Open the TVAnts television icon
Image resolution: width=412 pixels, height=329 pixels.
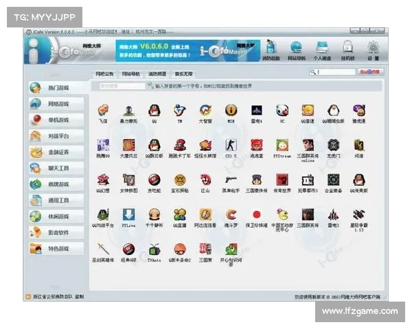click(x=154, y=249)
